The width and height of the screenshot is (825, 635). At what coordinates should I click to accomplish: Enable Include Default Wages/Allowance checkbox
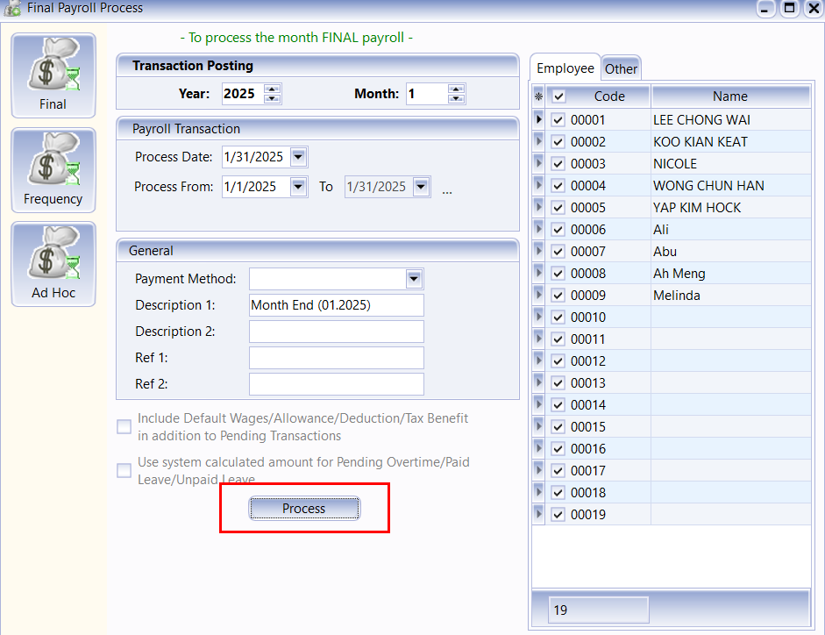point(124,427)
